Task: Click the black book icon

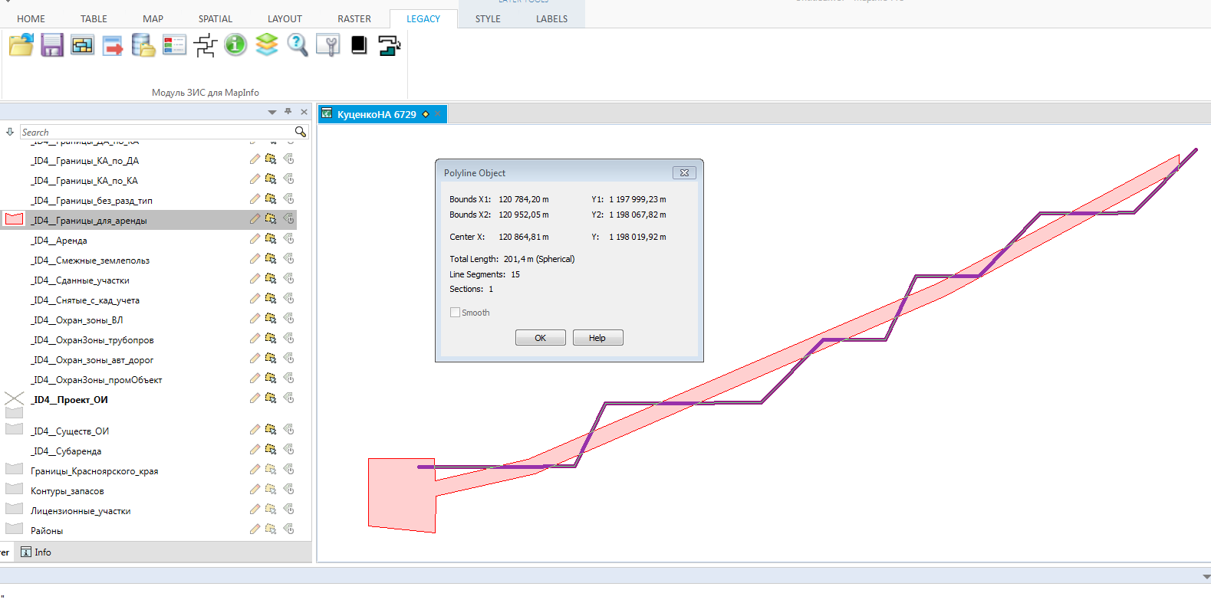Action: point(359,45)
